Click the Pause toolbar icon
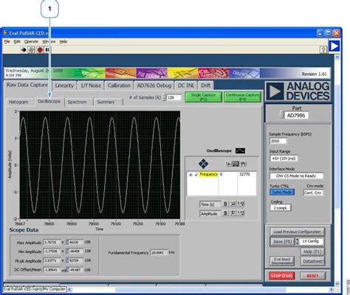The image size is (350, 295). (47, 50)
